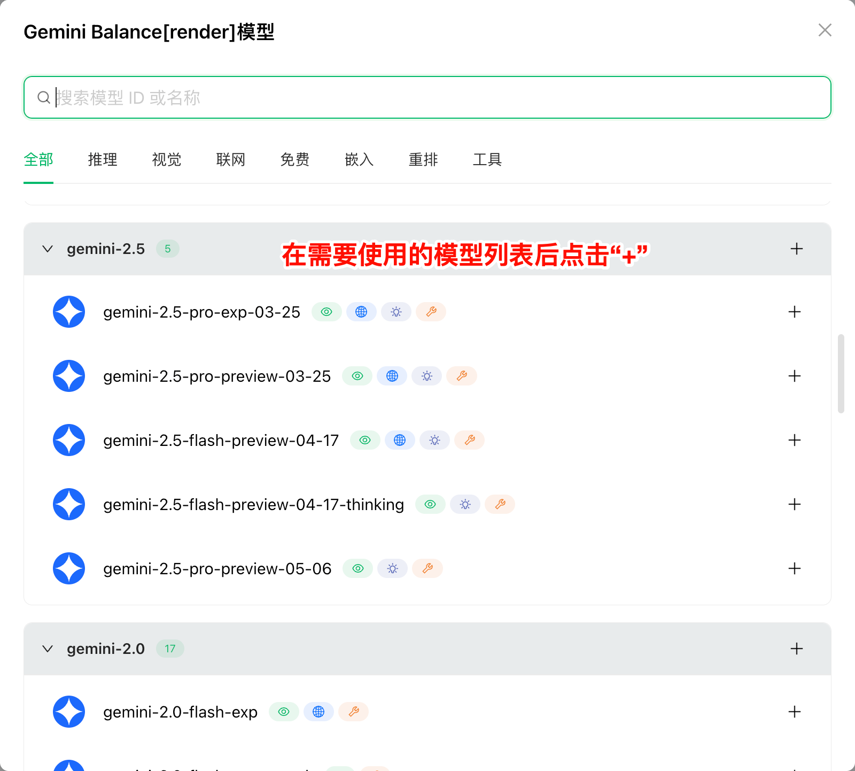Click reasoning bulb tag on gemini-2.5-pro-preview-03-25
The image size is (855, 771).
click(427, 376)
